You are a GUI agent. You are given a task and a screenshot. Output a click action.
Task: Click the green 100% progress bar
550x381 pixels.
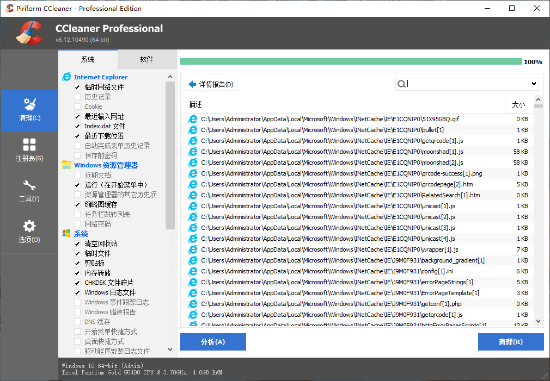click(x=351, y=61)
